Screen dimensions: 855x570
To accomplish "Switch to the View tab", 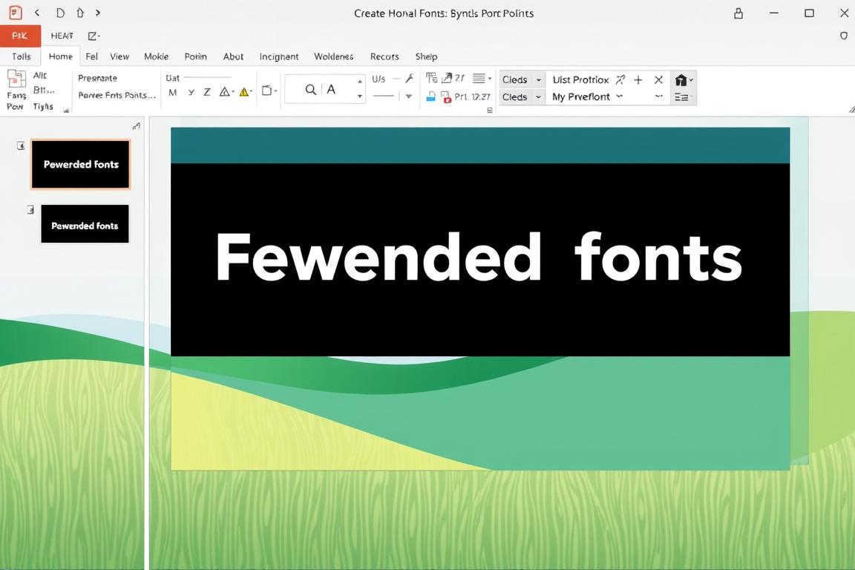I will [x=119, y=56].
